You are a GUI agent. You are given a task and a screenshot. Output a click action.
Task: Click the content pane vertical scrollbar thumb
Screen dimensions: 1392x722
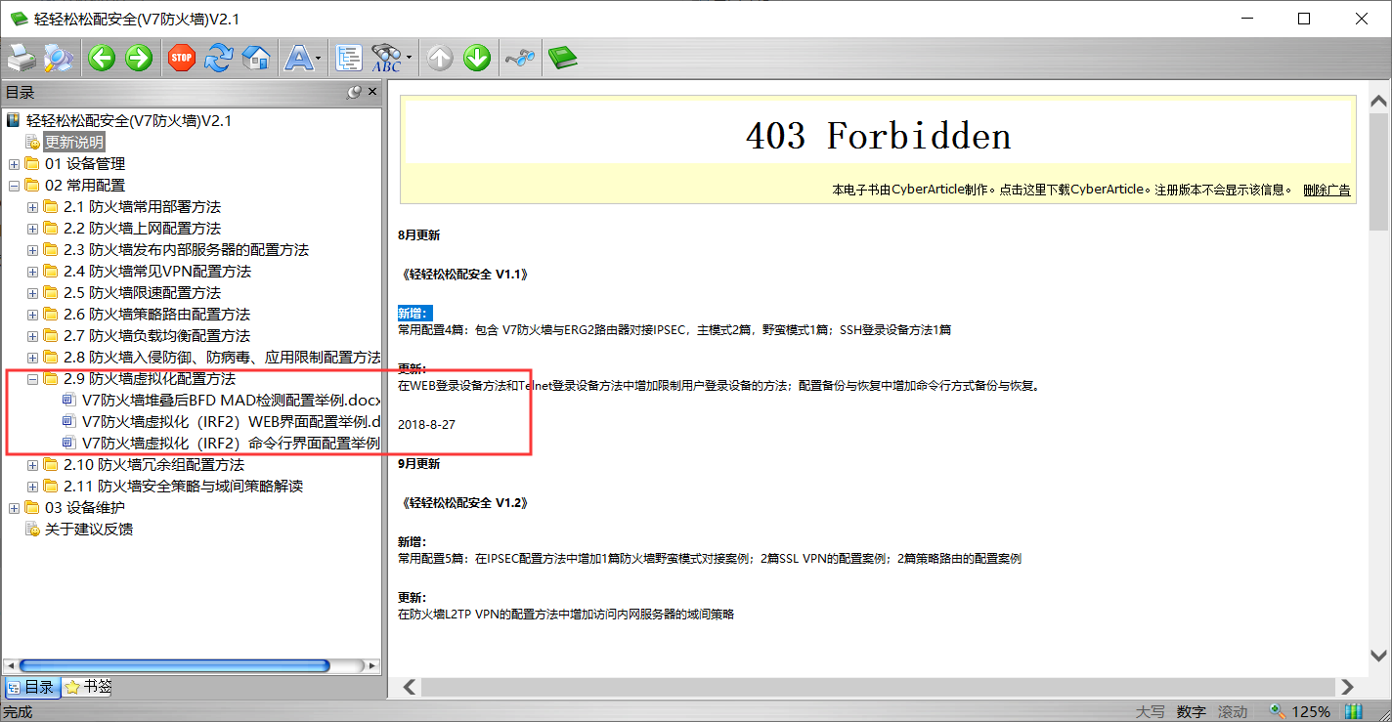1378,171
